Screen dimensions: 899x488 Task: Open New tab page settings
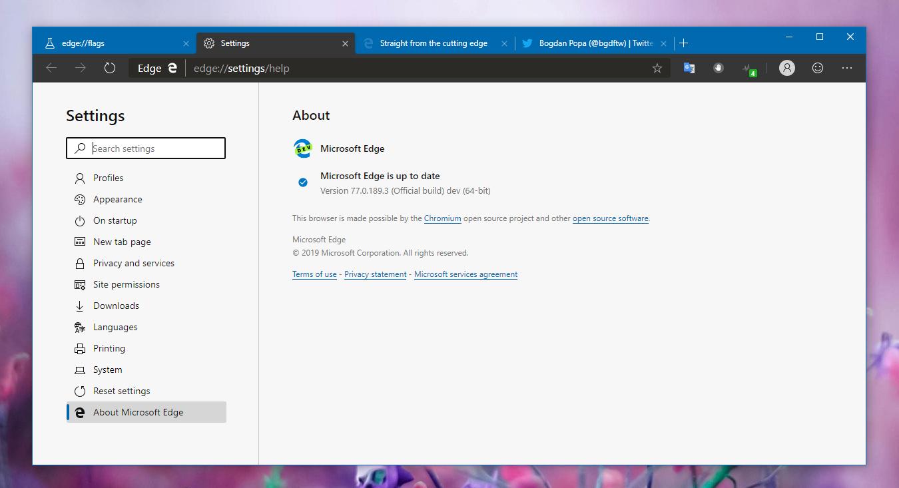pyautogui.click(x=147, y=242)
